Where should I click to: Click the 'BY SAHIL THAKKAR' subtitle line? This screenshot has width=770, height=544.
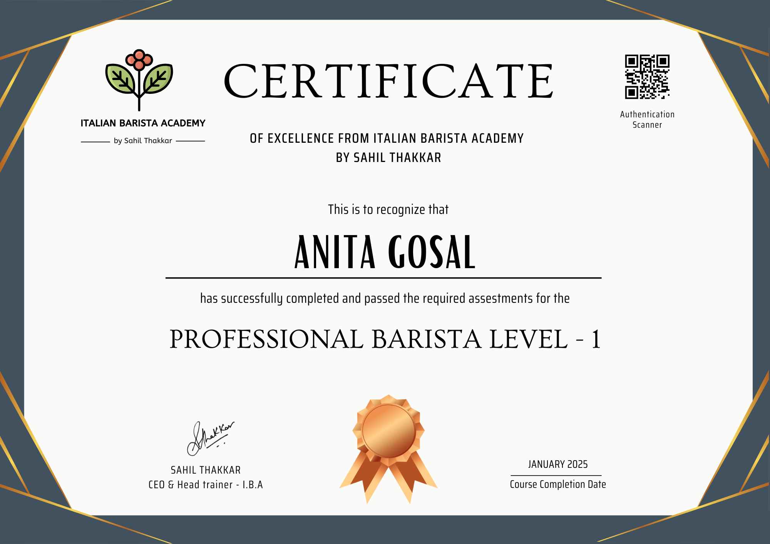point(388,158)
